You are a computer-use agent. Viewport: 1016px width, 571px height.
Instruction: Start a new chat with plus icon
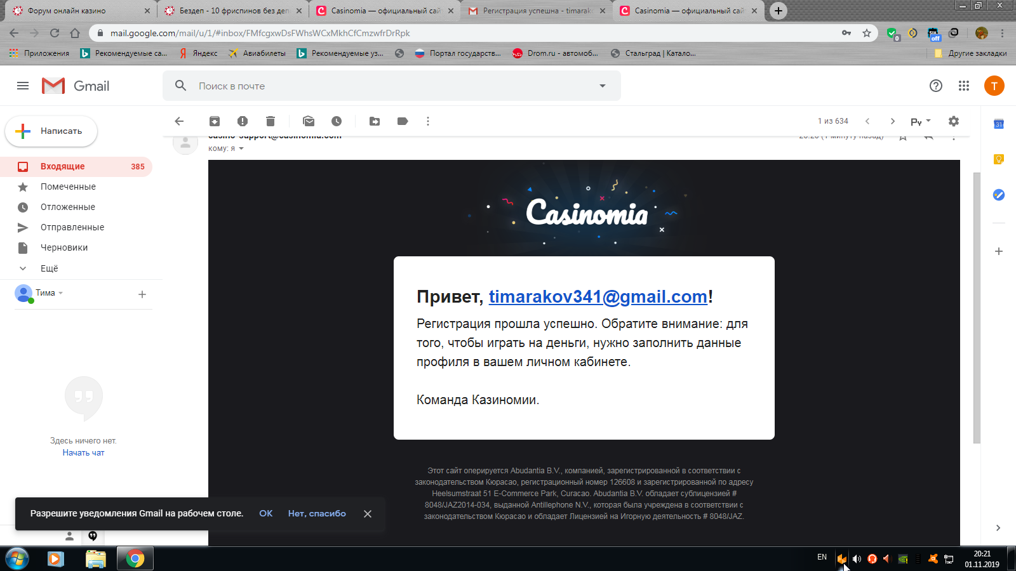click(142, 294)
